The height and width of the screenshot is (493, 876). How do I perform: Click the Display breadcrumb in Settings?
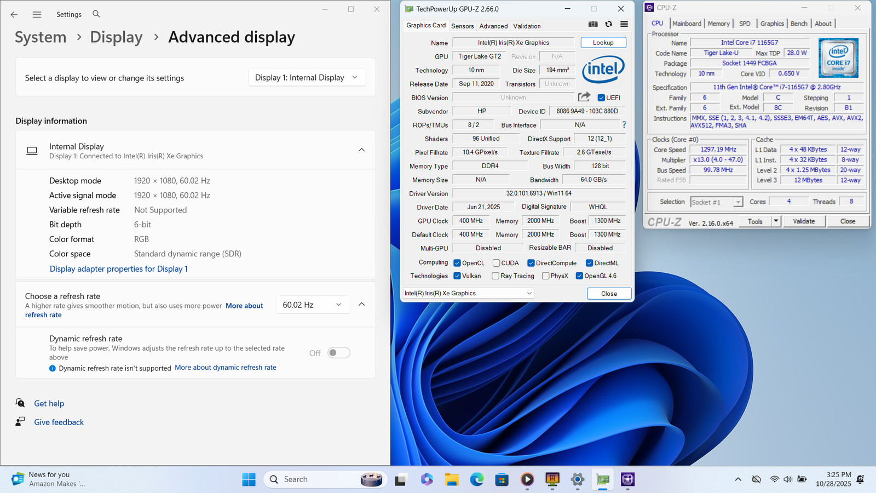[x=116, y=37]
